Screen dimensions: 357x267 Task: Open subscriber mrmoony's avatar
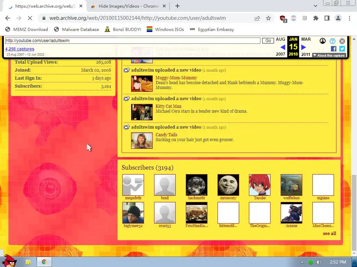228,185
